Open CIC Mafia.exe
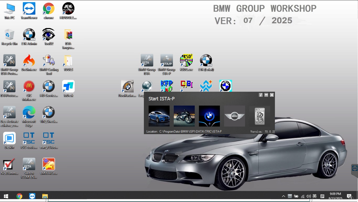Screen dimensions: 358x202 tap(29, 86)
